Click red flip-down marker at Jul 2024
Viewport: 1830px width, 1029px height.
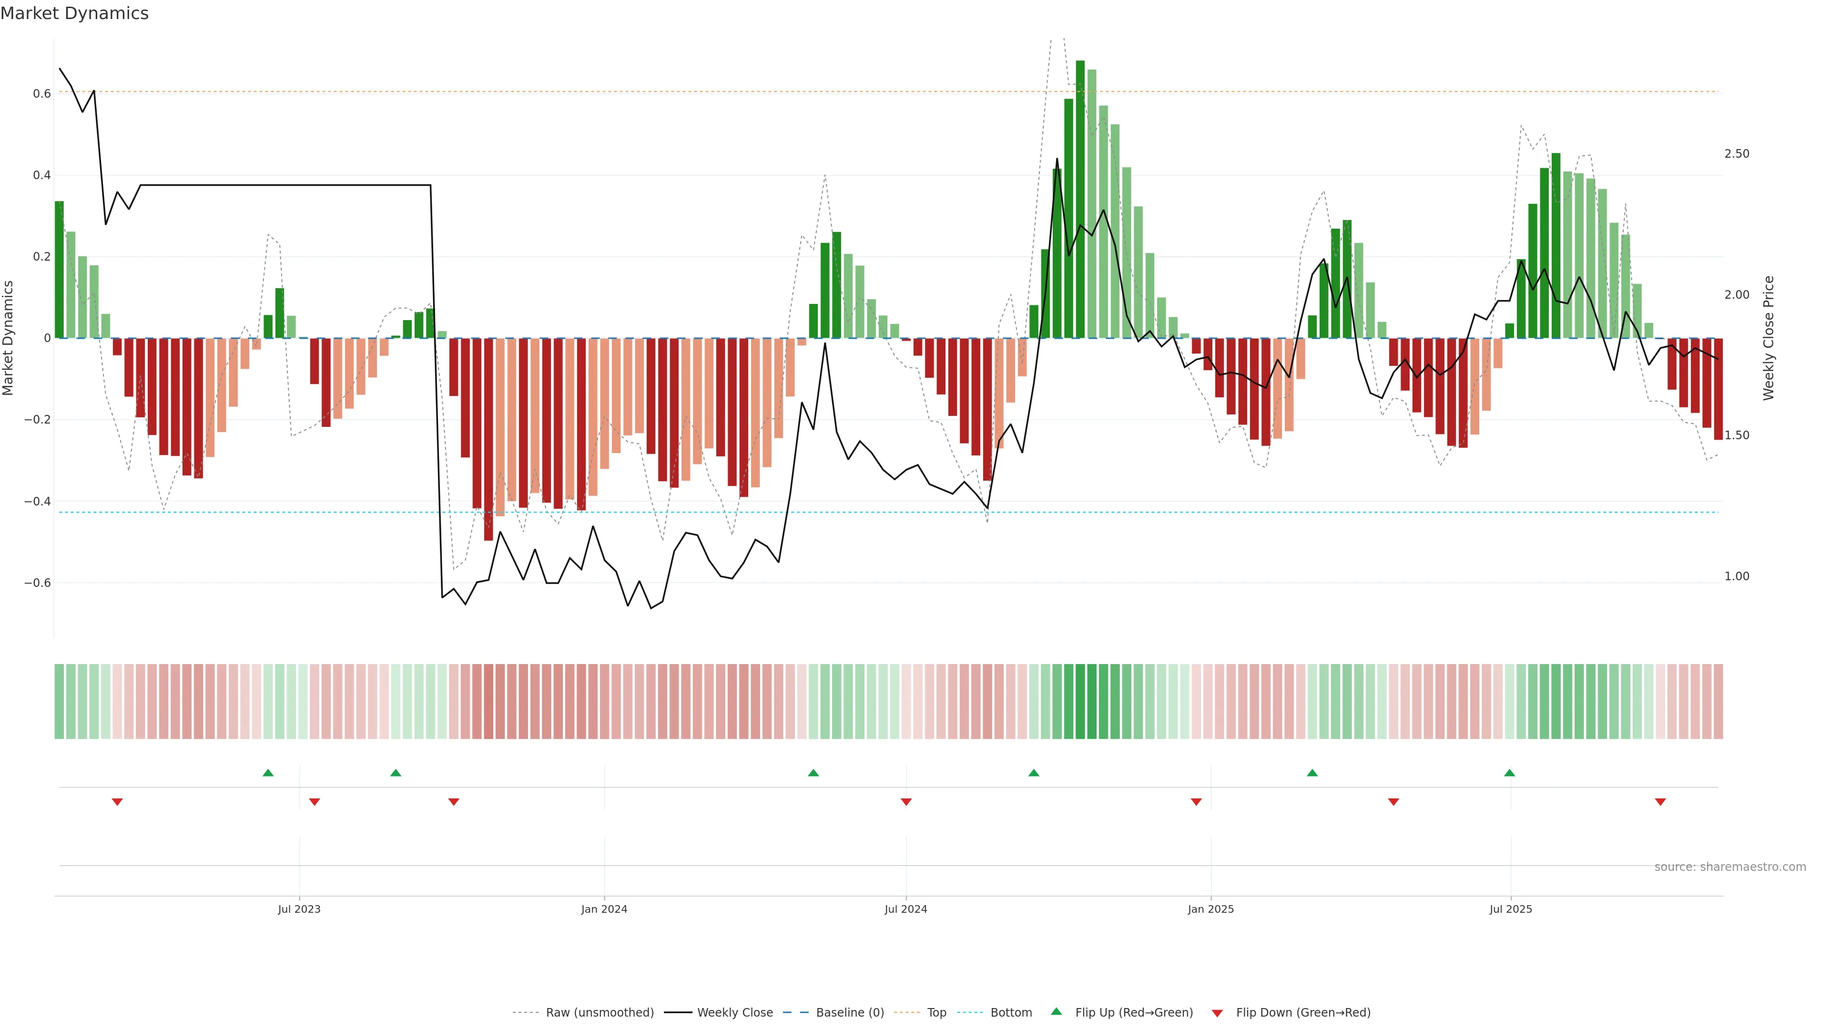(906, 802)
